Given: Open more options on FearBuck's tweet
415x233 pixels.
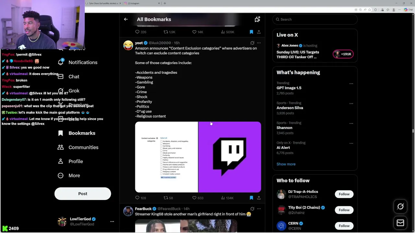Looking at the screenshot, I should tap(259, 209).
